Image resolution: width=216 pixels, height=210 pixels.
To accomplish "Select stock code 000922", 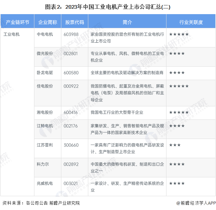I will pos(71,86).
